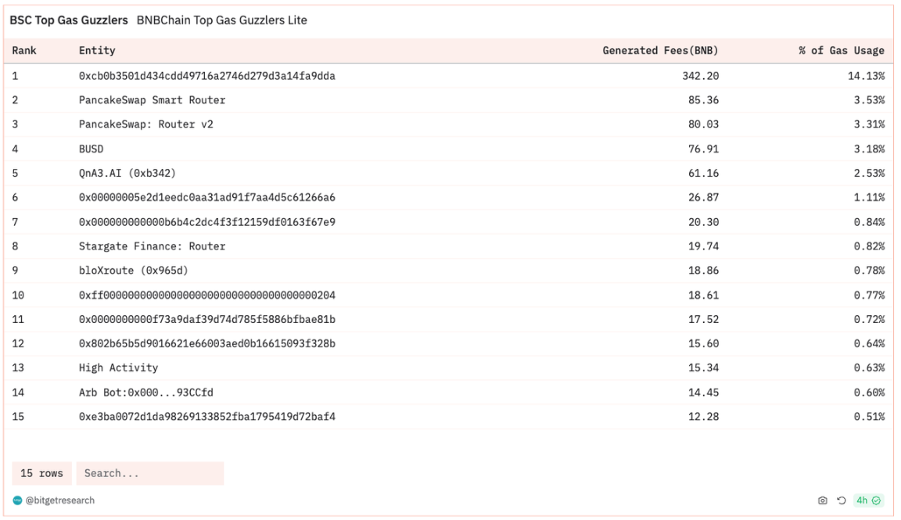This screenshot has height=520, width=901.
Task: Click rank number 10 cell
Action: 19,295
